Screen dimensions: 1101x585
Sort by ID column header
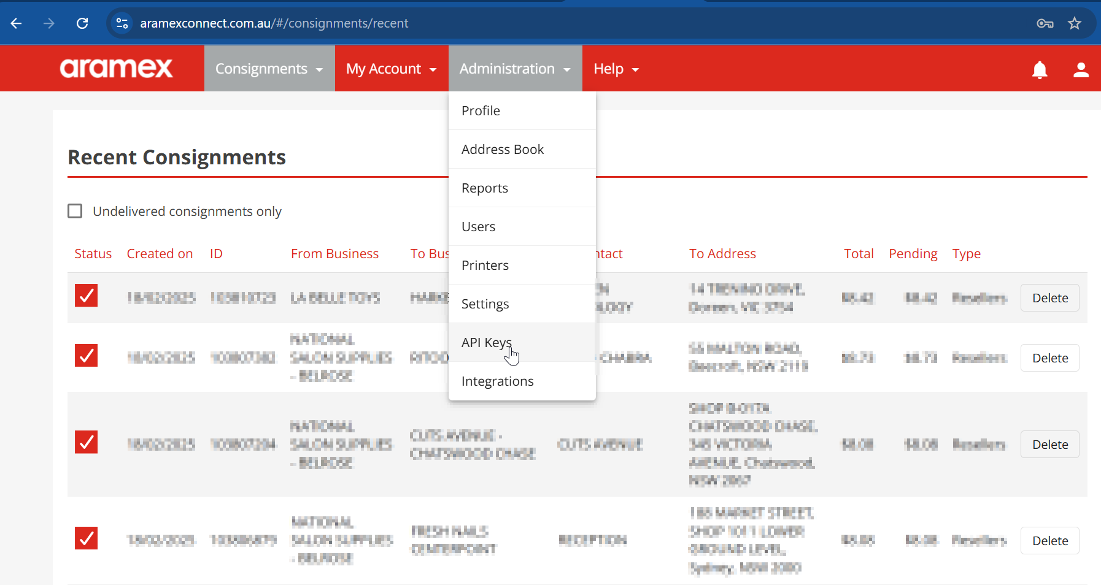216,254
